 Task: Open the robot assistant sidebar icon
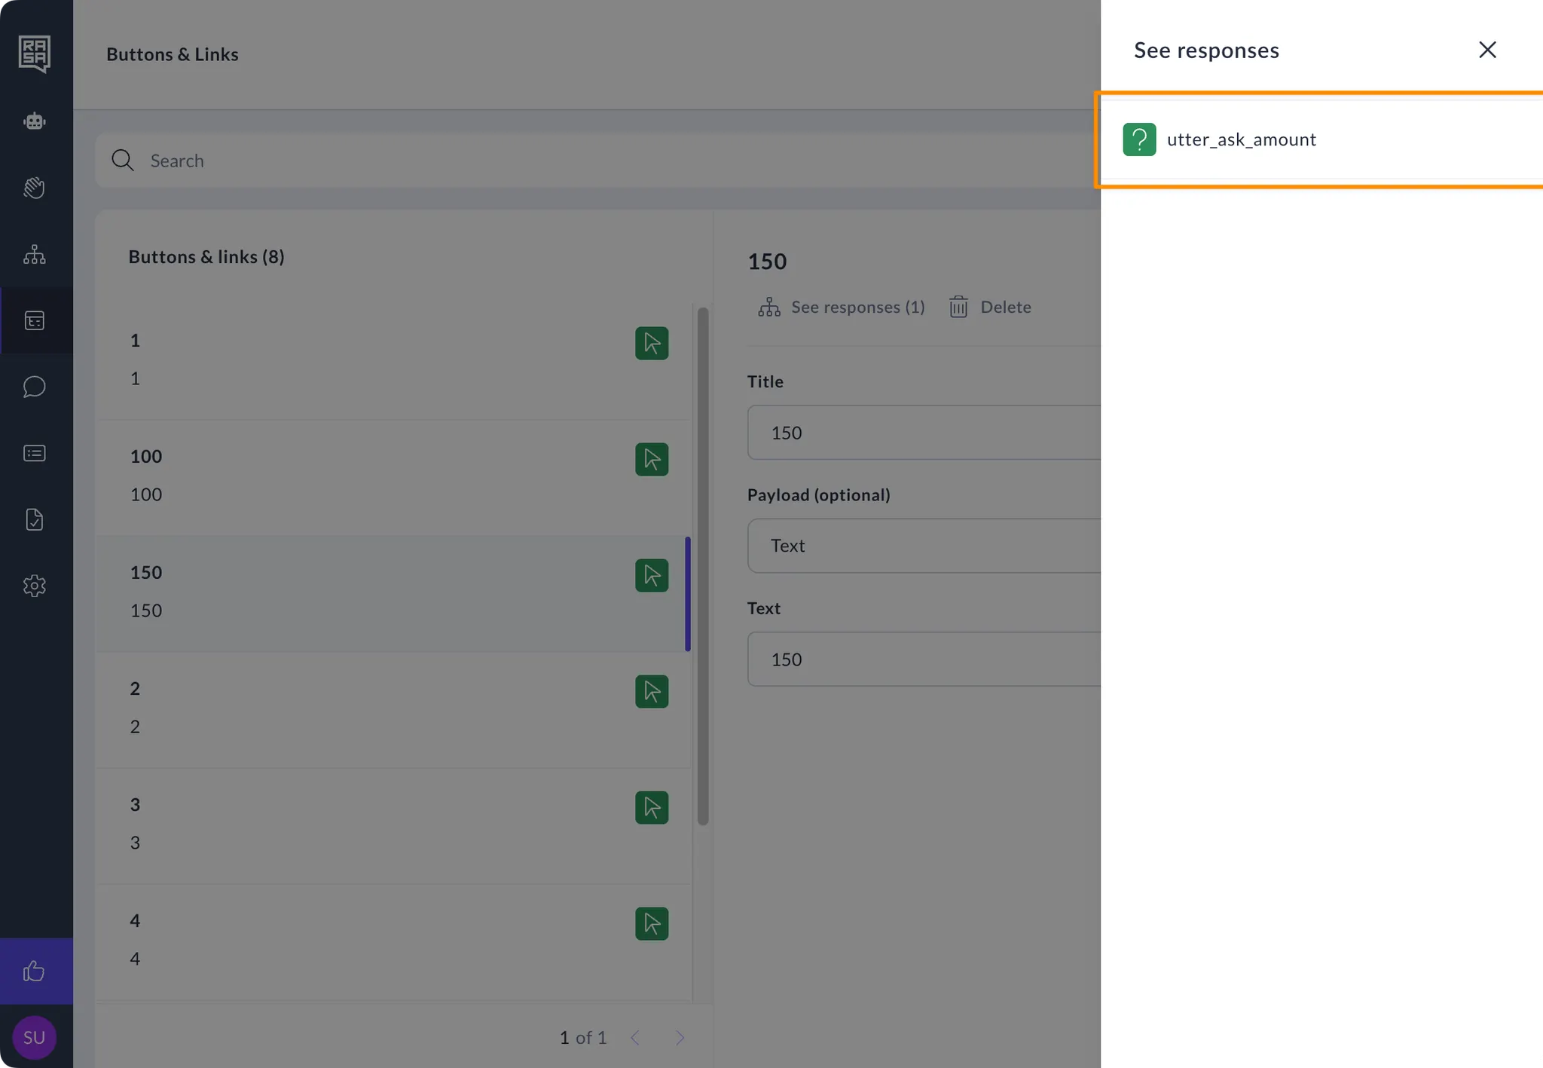[35, 121]
